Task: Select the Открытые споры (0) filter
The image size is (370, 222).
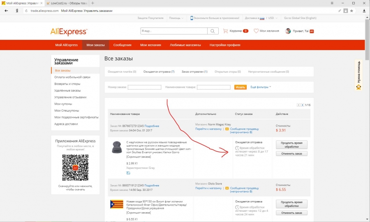Action: click(x=228, y=72)
